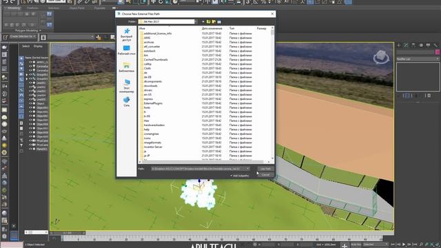Expand the Group001 tree node
Screen dimensions: 441x248
coord(27,75)
